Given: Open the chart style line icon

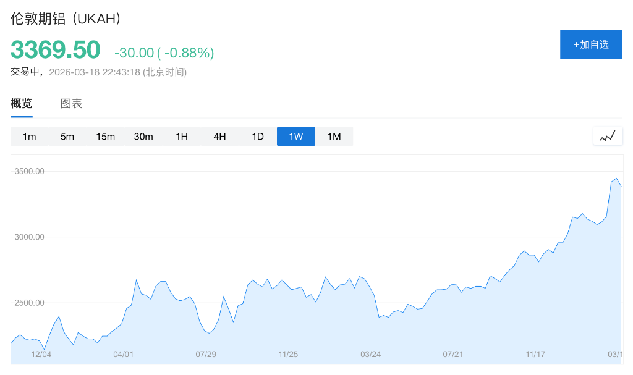Looking at the screenshot, I should (608, 135).
